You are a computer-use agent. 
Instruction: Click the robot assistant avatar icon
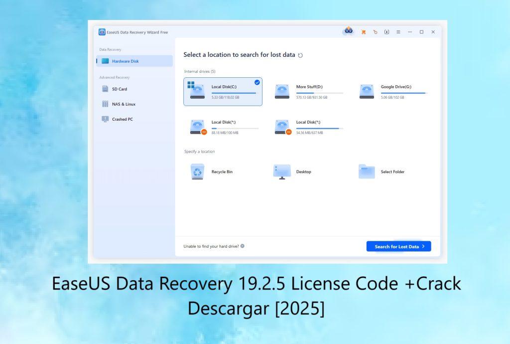click(348, 31)
